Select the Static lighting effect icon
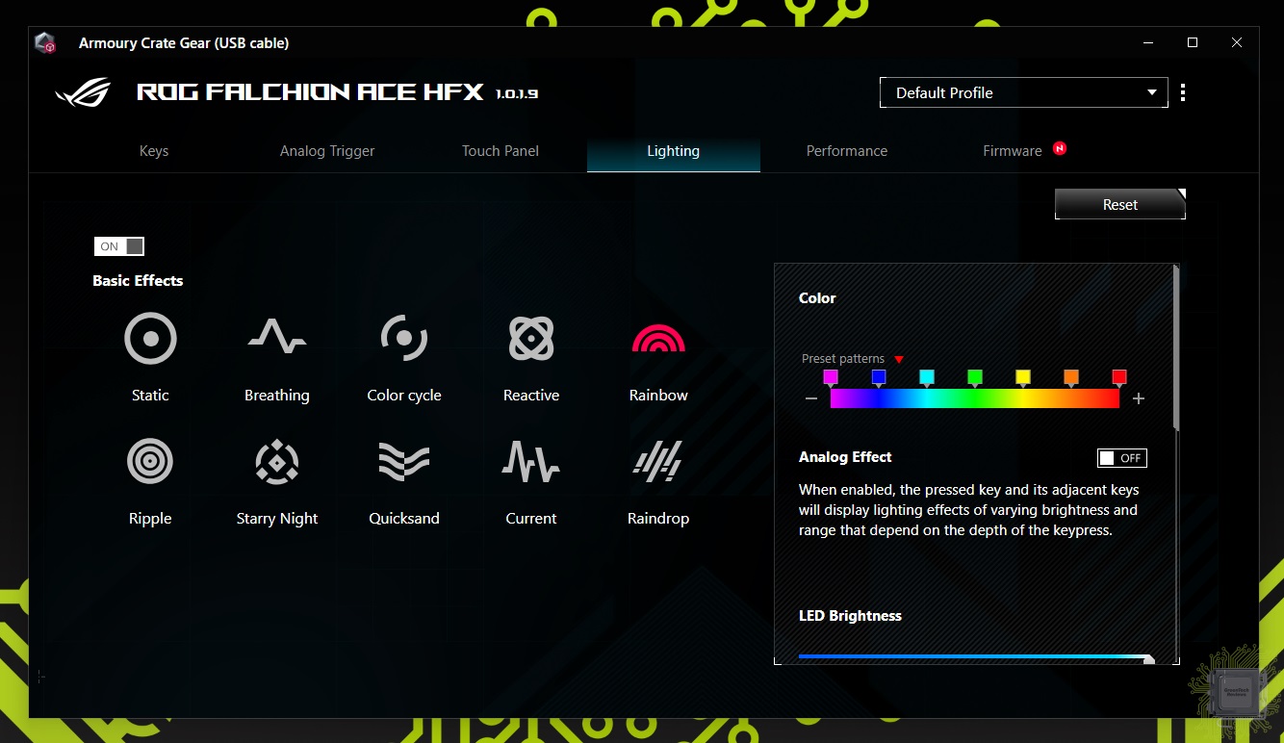This screenshot has height=743, width=1284. coord(150,338)
